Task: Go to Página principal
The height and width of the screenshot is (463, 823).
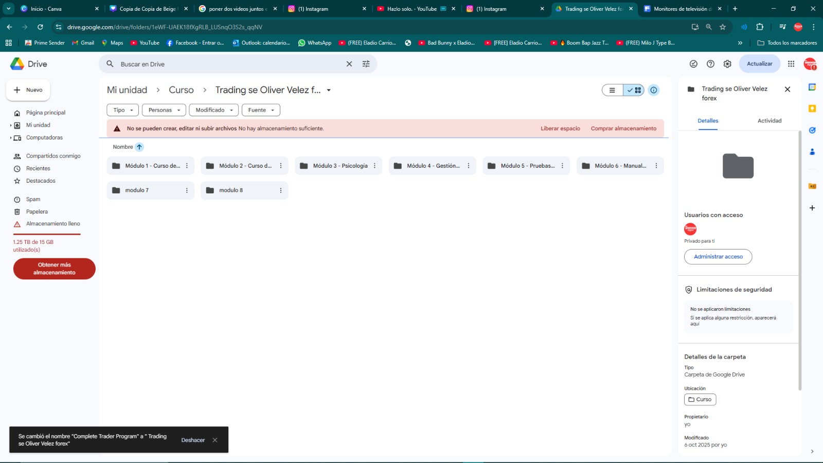Action: click(45, 113)
